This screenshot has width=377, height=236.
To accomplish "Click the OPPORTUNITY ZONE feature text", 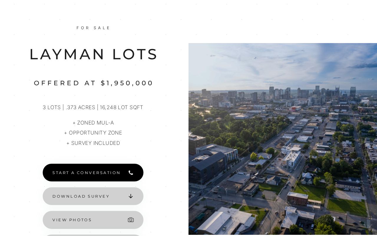I will click(93, 133).
